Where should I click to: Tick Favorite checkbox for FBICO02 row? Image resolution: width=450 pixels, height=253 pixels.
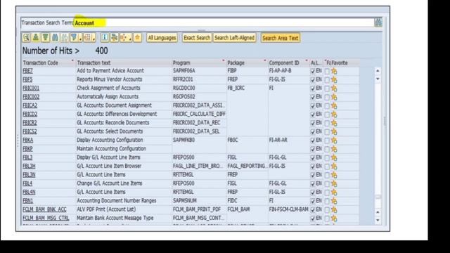coord(327,97)
